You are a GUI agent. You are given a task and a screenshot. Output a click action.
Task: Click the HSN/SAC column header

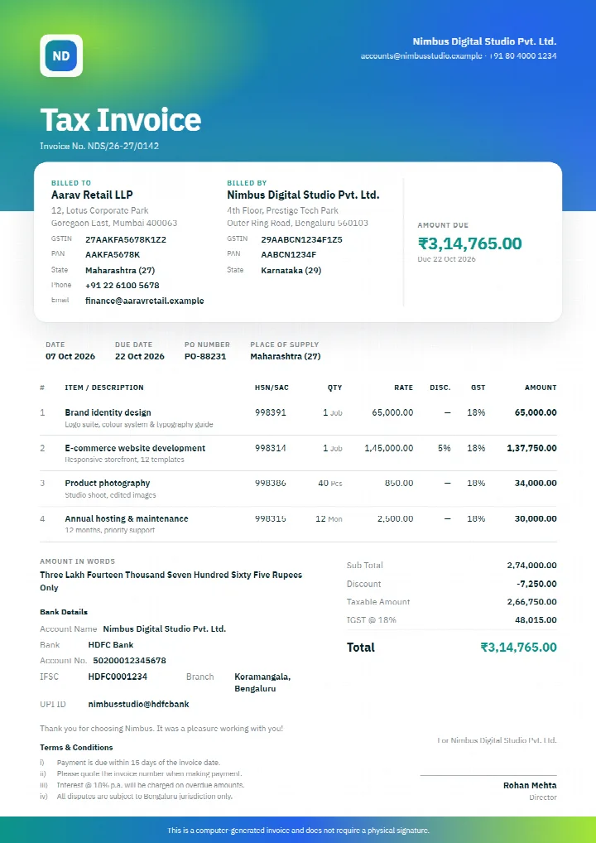click(x=272, y=388)
